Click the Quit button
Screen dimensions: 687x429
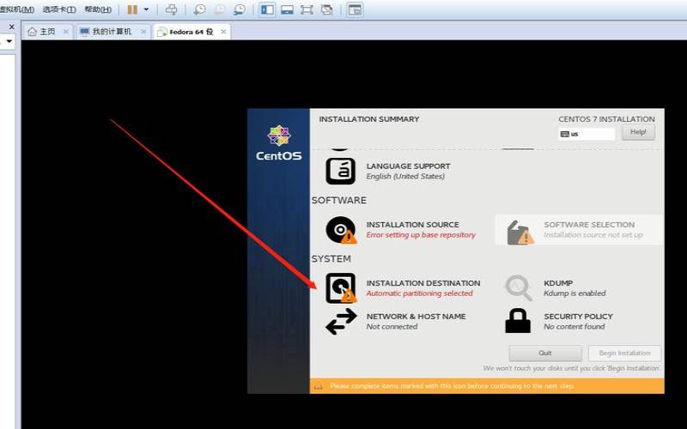[545, 353]
